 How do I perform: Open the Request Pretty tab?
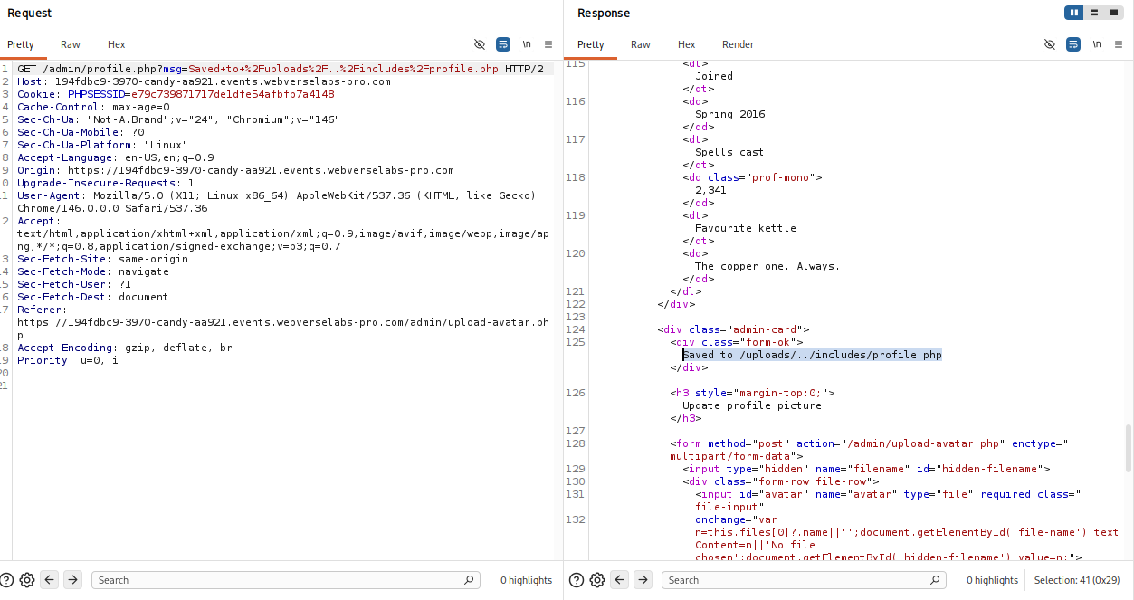point(21,44)
